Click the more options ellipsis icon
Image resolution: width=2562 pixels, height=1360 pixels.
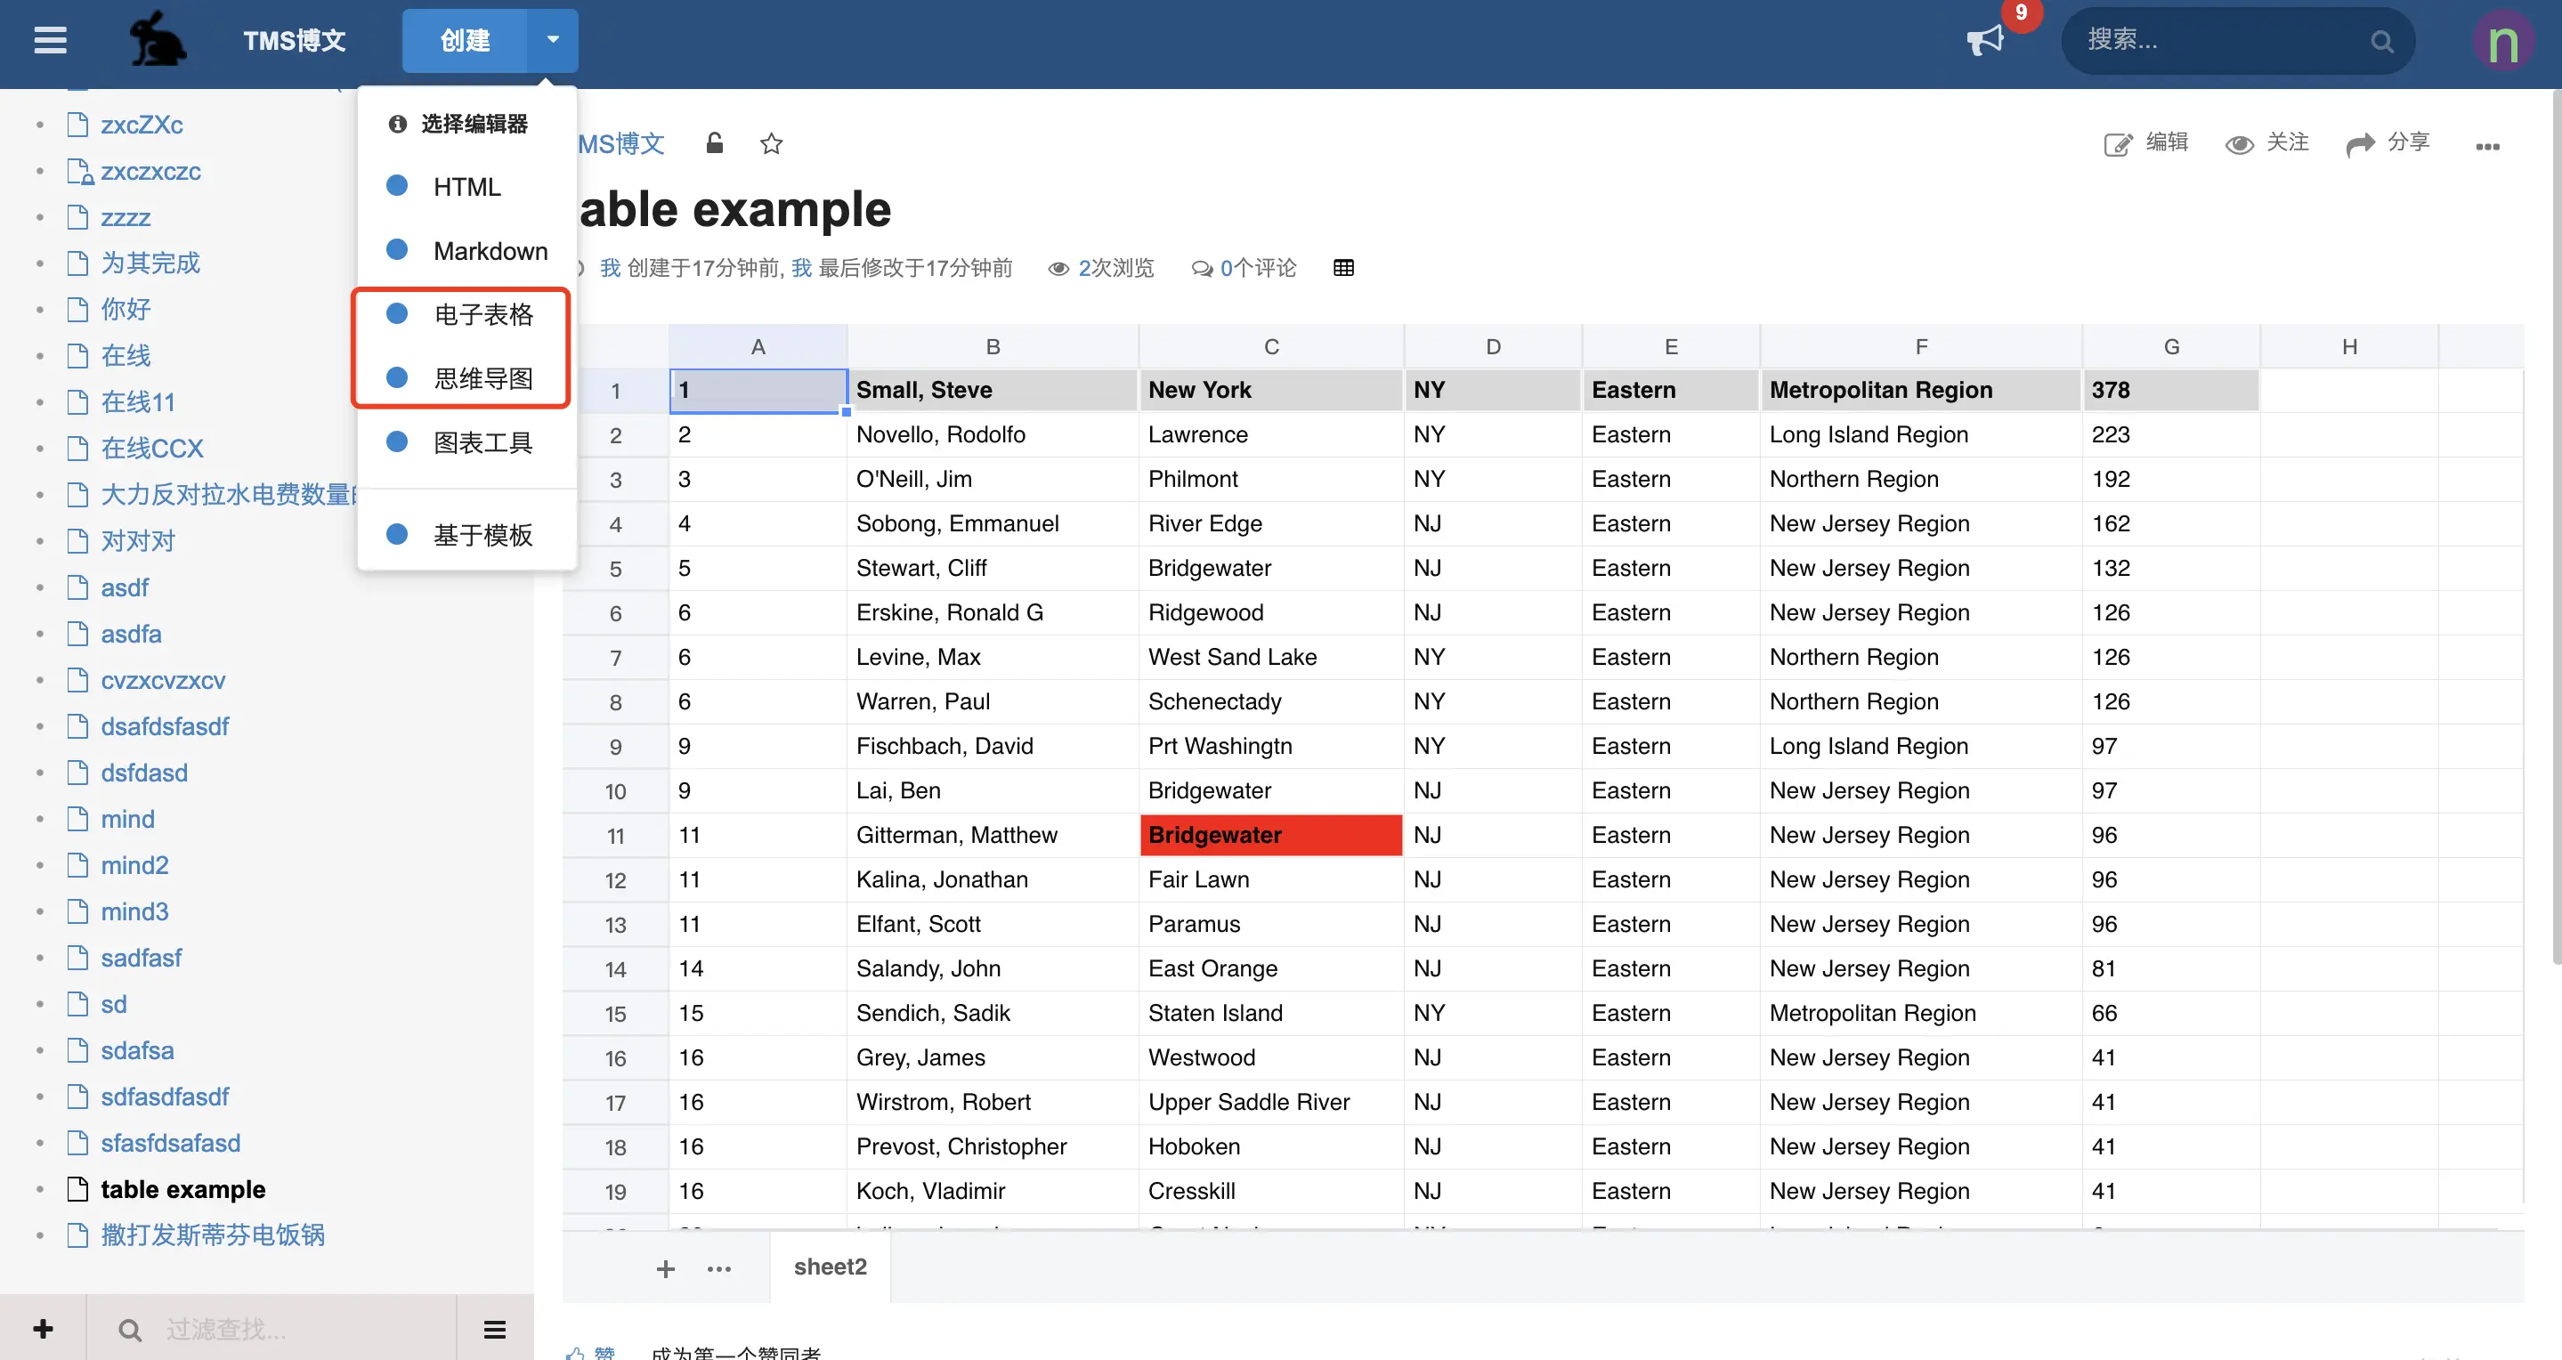pyautogui.click(x=2487, y=146)
